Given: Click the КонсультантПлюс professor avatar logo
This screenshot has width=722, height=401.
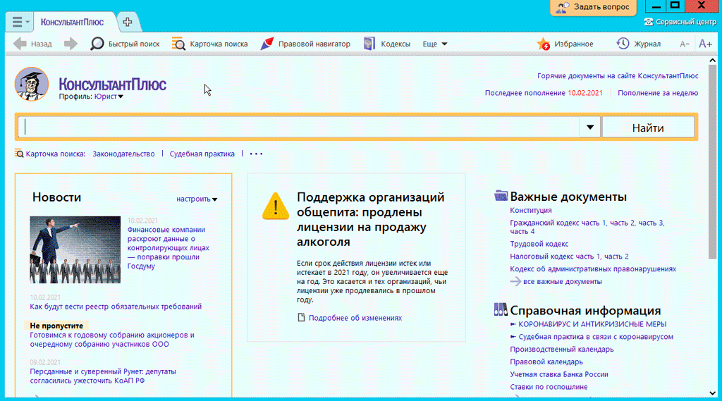Looking at the screenshot, I should pyautogui.click(x=31, y=85).
